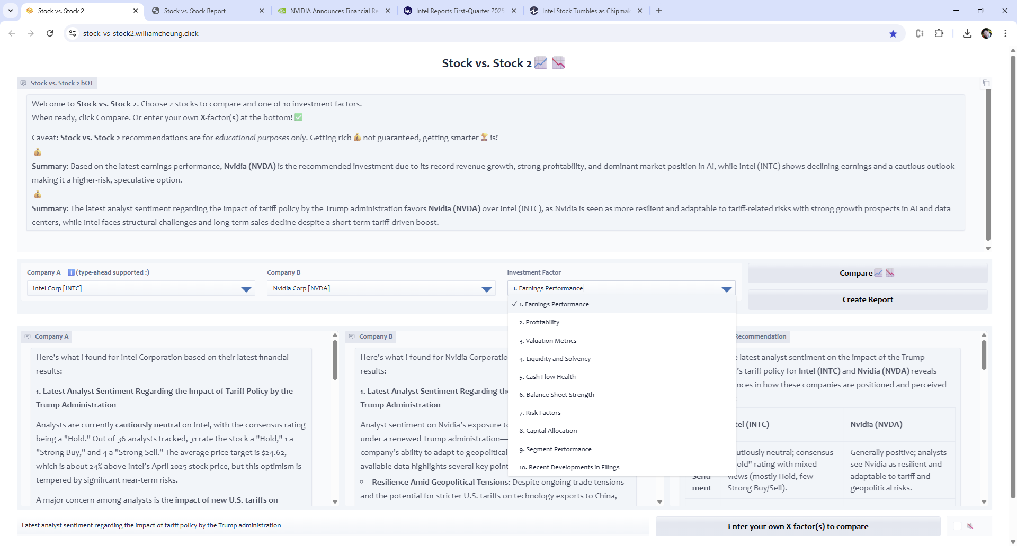Switch to Intel Stock Tumbles as Chipmaker tab
Image resolution: width=1017 pixels, height=546 pixels.
(x=586, y=11)
